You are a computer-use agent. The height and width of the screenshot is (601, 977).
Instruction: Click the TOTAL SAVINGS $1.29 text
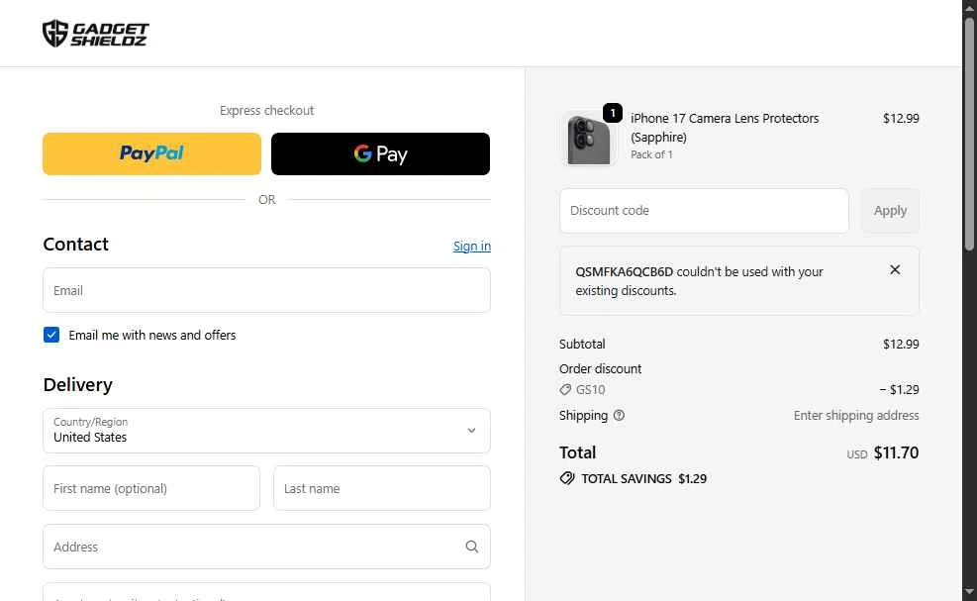pos(643,478)
